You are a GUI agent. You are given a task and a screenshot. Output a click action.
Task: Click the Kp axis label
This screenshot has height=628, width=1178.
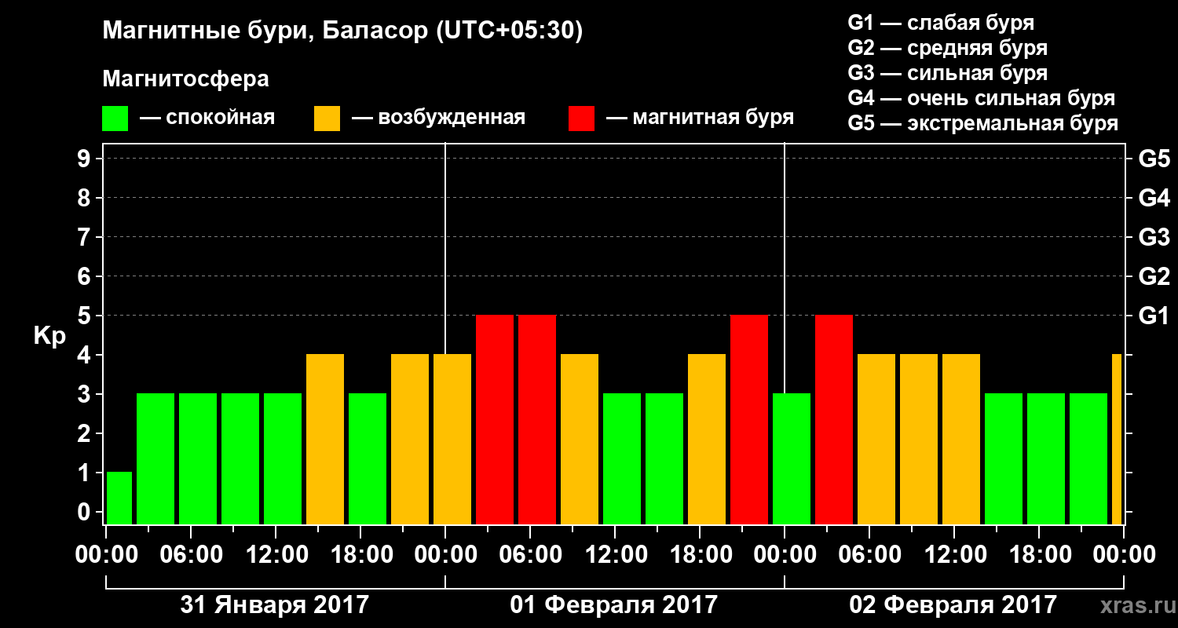point(50,336)
